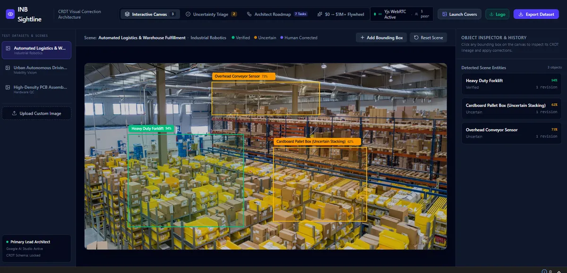567x273 pixels.
Task: Select High-Density PCB Assembly dataset
Action: 36,89
